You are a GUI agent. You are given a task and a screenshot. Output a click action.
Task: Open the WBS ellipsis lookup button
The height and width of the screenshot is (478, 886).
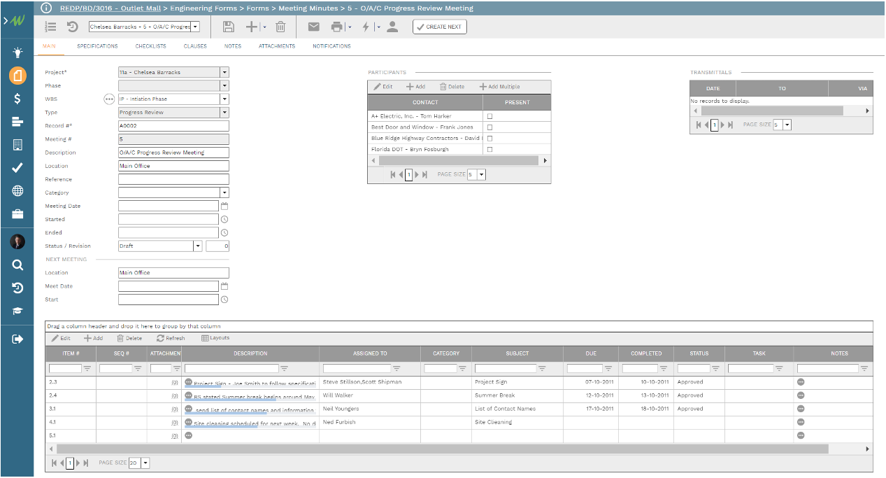pyautogui.click(x=108, y=99)
